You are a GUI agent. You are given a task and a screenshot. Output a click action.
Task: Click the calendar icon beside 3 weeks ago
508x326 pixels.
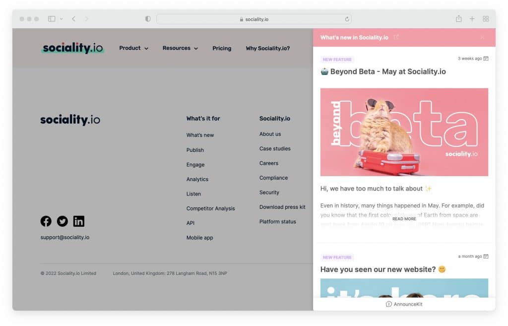point(486,59)
